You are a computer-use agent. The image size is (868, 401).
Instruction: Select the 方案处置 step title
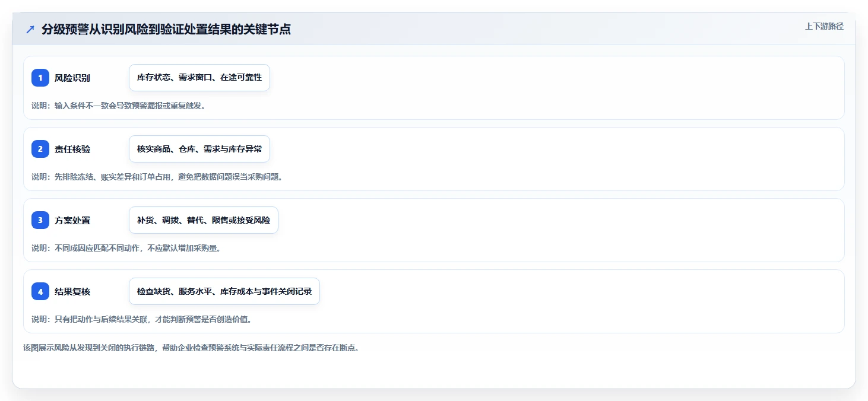[72, 221]
